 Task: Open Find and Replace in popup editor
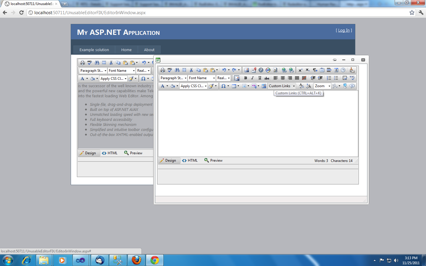(x=177, y=70)
